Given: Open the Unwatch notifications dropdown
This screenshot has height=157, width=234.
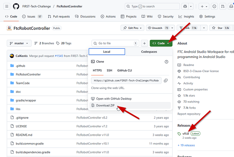Looking at the screenshot, I should coord(159,28).
